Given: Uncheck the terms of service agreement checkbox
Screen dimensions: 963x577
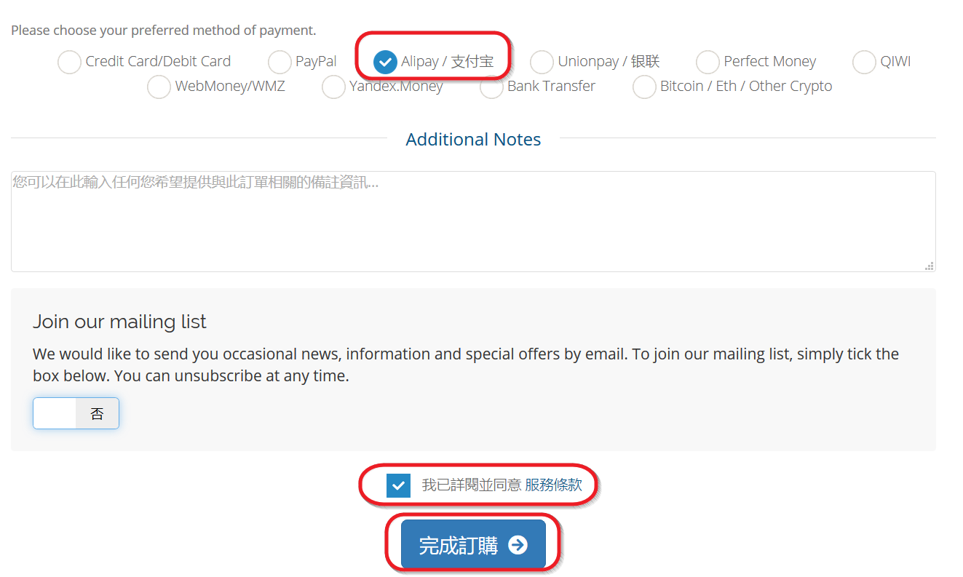Looking at the screenshot, I should 398,485.
